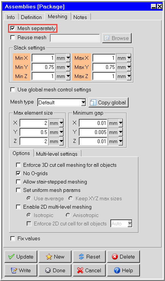The height and width of the screenshot is (281, 165).
Task: Check the Fix values checkbox
Action: click(13, 238)
